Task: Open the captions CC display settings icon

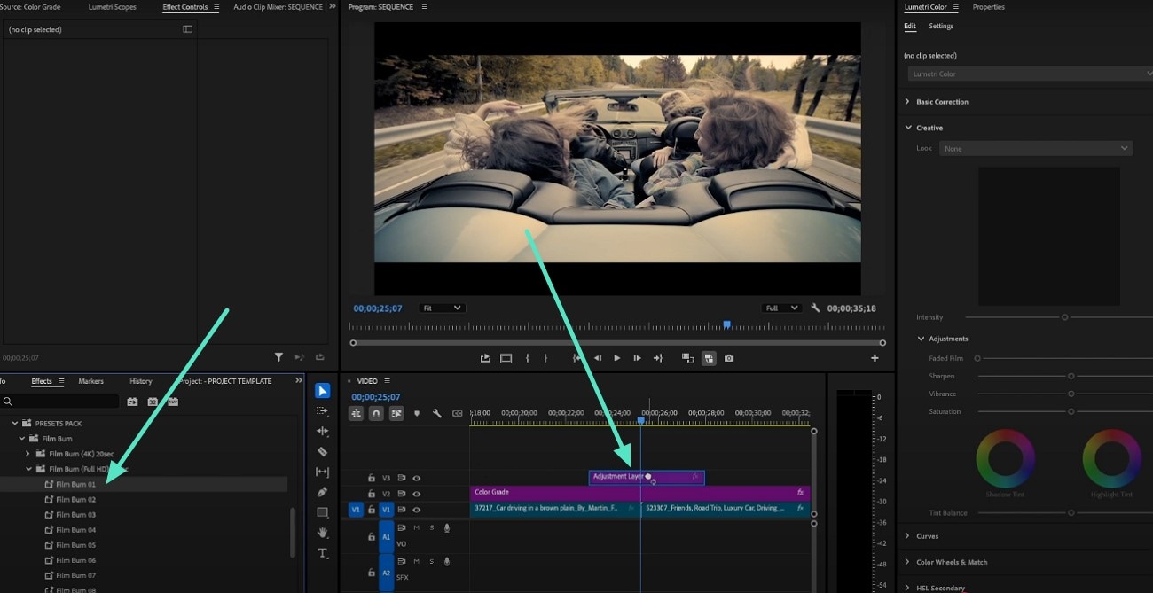Action: 458,413
